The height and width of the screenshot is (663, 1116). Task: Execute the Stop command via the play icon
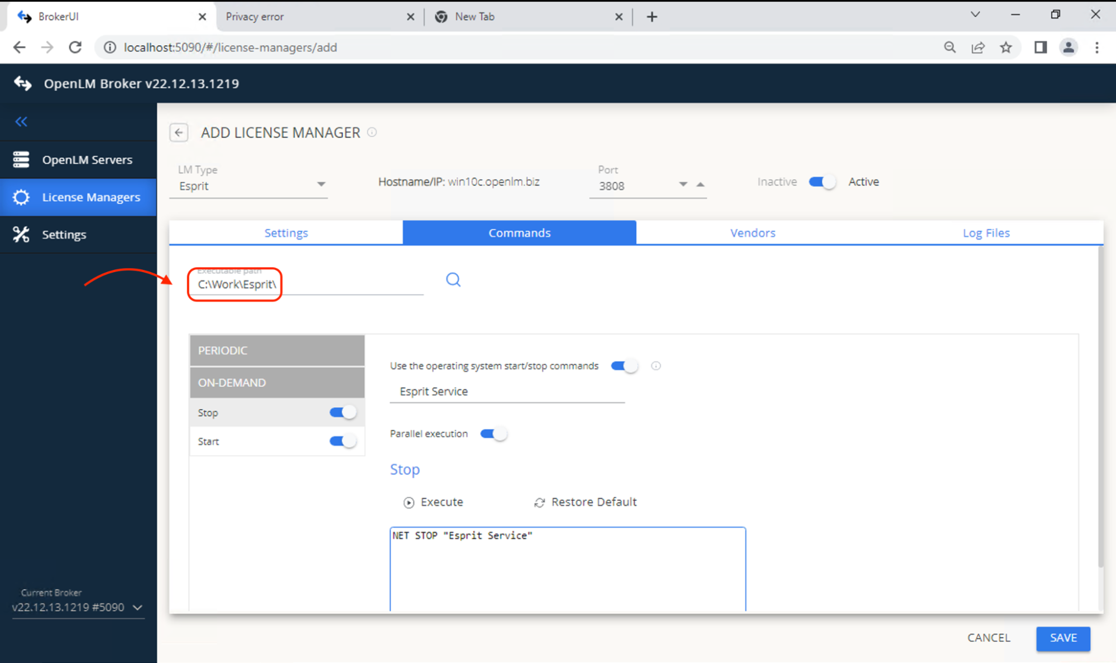click(x=409, y=502)
